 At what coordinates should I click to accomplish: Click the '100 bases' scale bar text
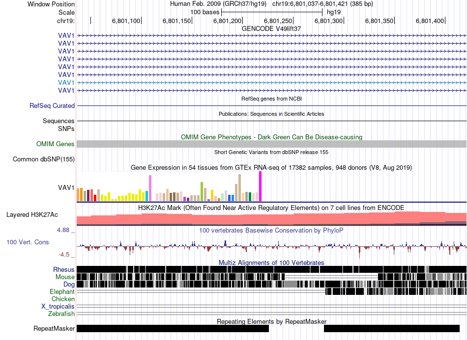click(204, 12)
